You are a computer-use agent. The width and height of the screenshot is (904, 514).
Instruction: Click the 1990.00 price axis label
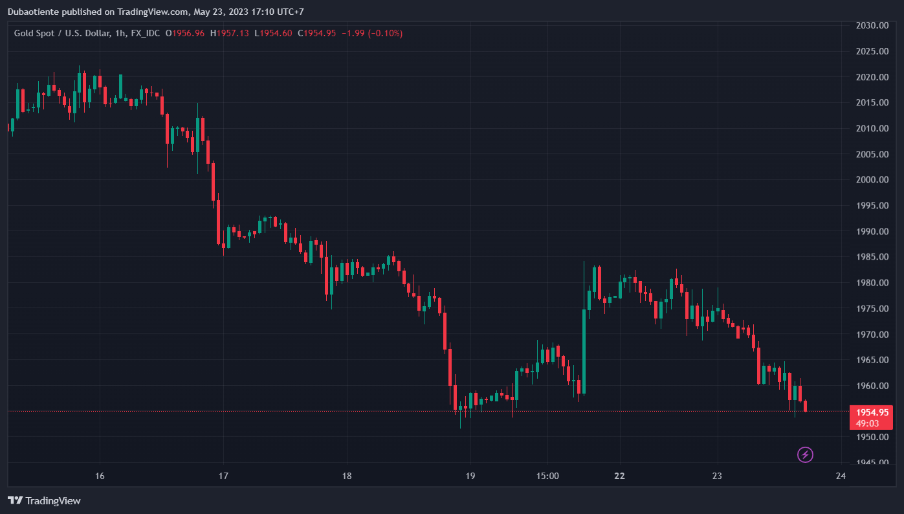(871, 231)
